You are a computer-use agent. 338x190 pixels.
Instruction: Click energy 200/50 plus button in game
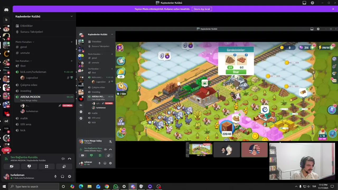332,48
